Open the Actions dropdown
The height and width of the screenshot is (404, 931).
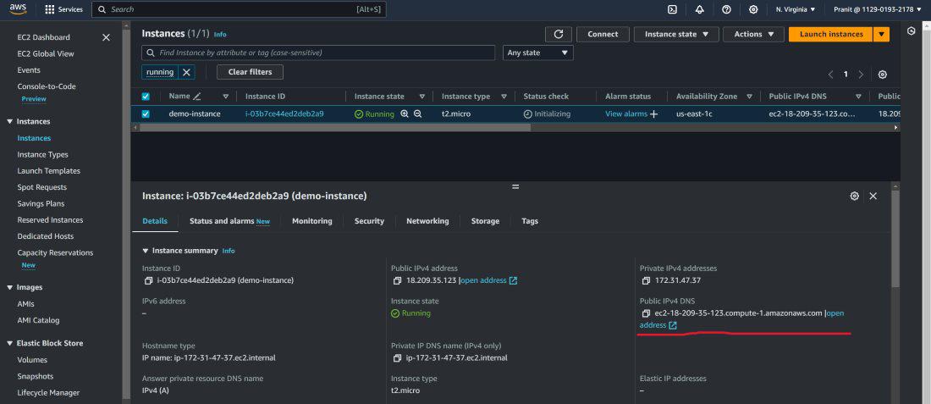pos(754,35)
